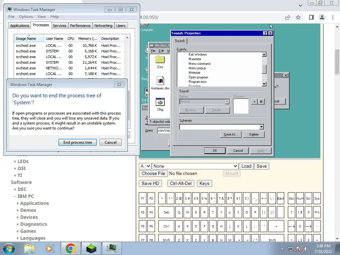The height and width of the screenshot is (255, 340).
Task: Launch Windows Media Player from taskbar
Action: 49,248
